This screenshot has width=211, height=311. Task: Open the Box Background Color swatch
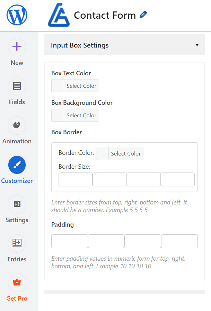click(58, 115)
